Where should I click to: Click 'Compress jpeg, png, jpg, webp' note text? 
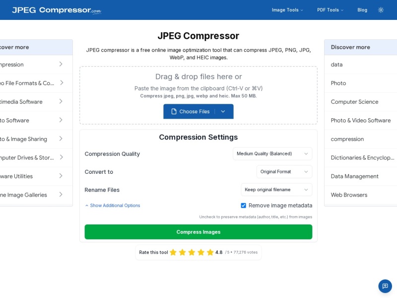[x=198, y=96]
